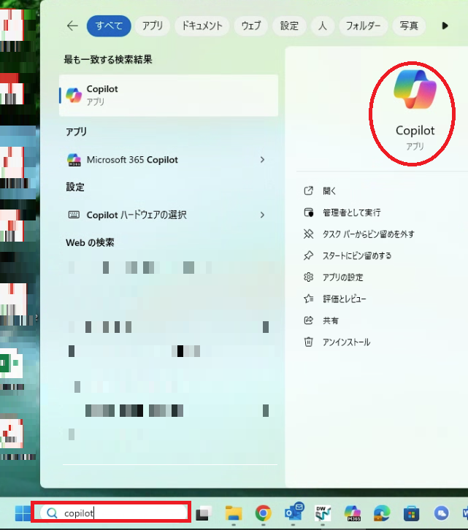Choose 管理者として実行
Viewport: 468px width, 530px height.
pos(352,212)
